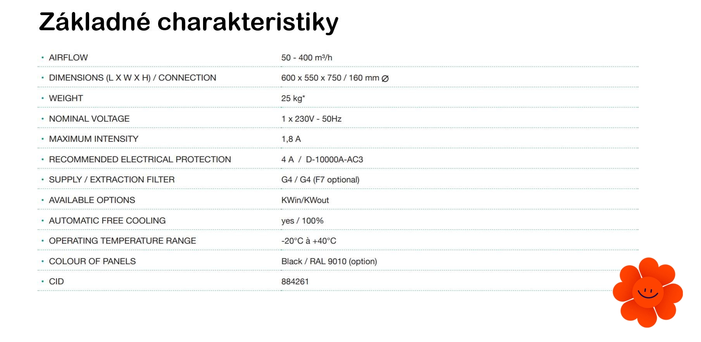
Task: Select the AIRFLOW label
Action: coord(68,58)
